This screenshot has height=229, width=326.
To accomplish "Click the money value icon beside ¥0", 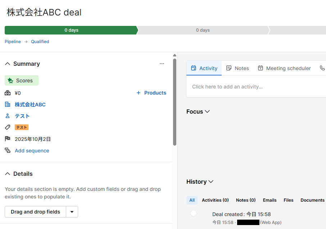I will (8, 93).
